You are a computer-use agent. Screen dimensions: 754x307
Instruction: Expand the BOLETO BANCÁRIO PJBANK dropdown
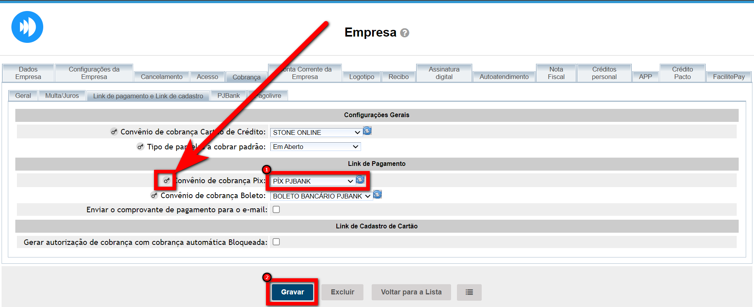321,196
